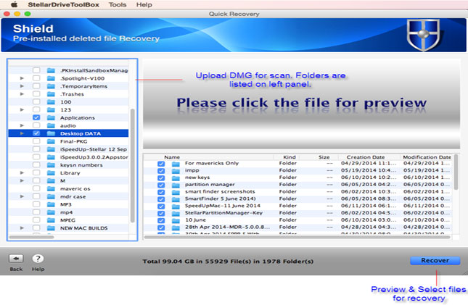Image resolution: width=468 pixels, height=305 pixels.
Task: Uncheck the Applications folder checkbox
Action: (36, 117)
